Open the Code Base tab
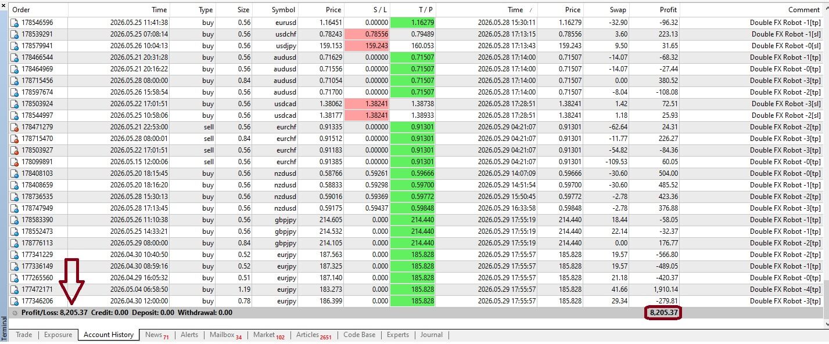This screenshot has height=344, width=829. [360, 335]
